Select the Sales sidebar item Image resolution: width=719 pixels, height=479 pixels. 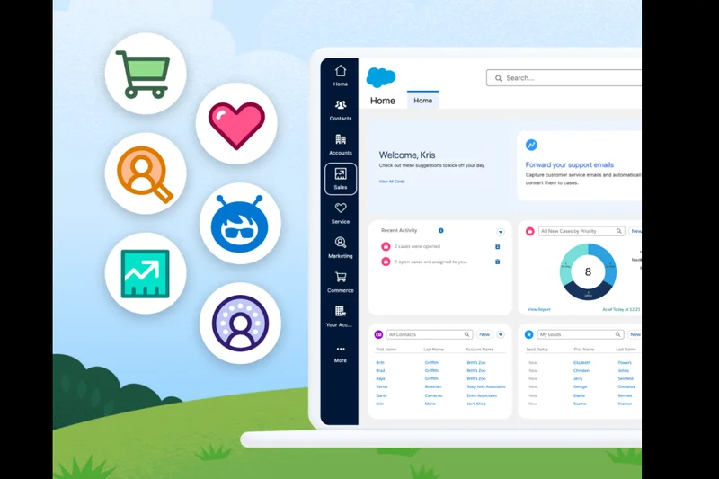[341, 179]
